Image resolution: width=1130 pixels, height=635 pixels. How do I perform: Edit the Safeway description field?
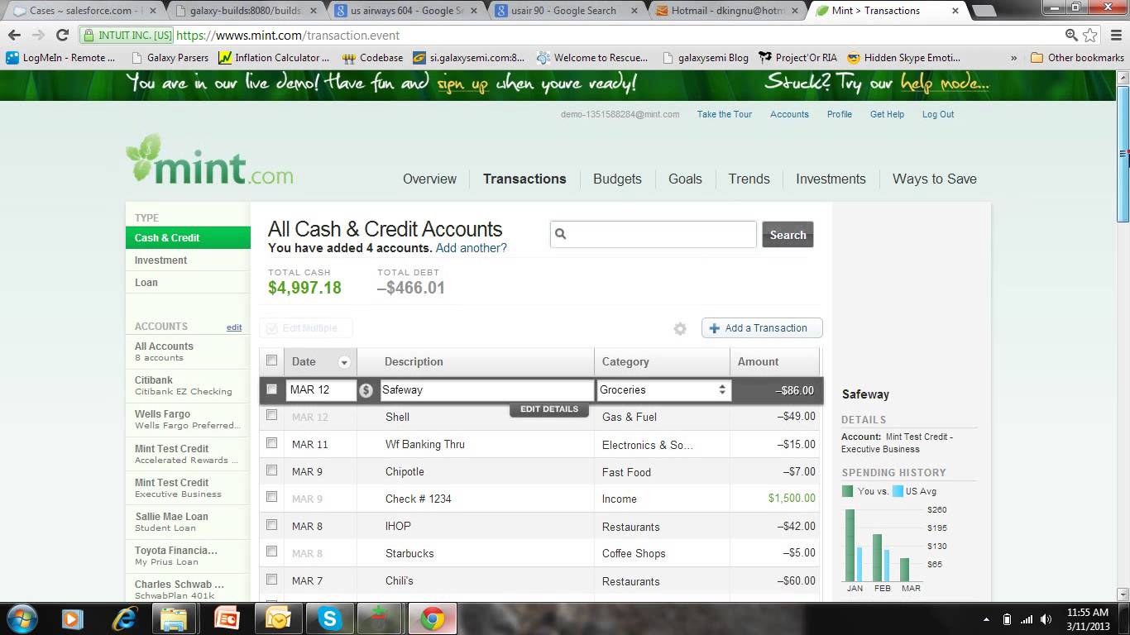pyautogui.click(x=486, y=390)
